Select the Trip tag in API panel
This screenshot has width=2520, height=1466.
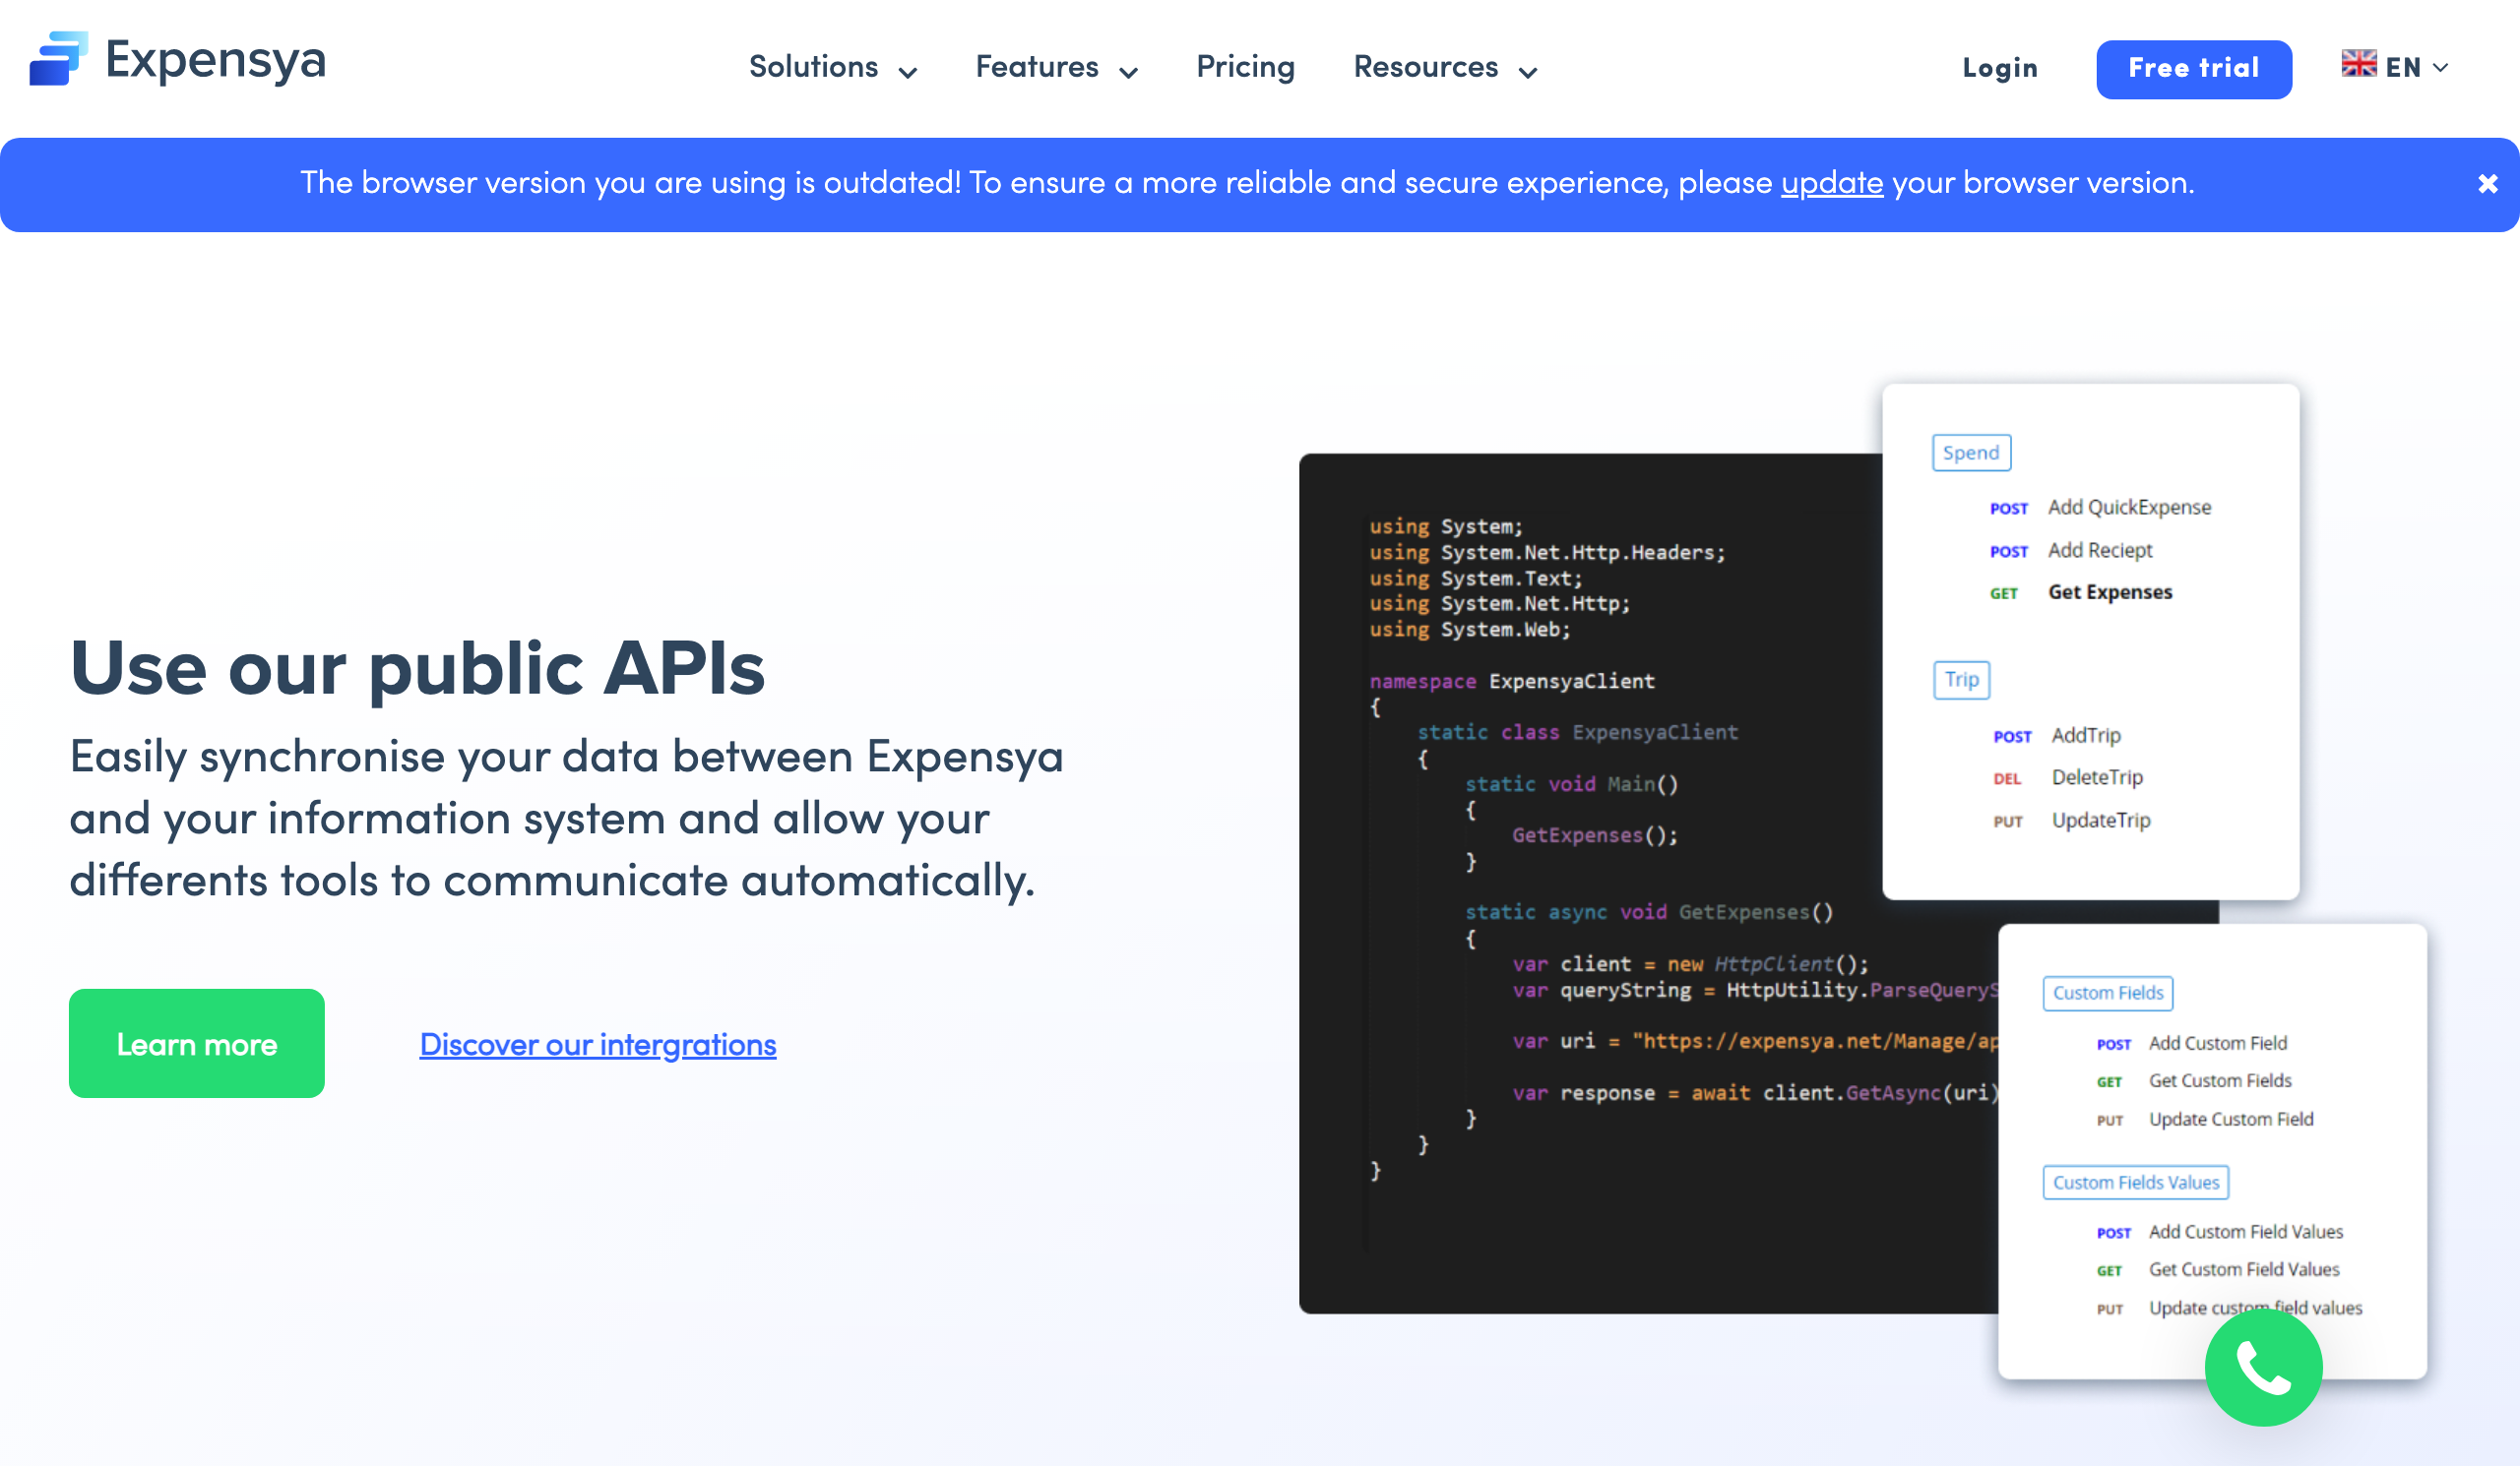(1960, 680)
